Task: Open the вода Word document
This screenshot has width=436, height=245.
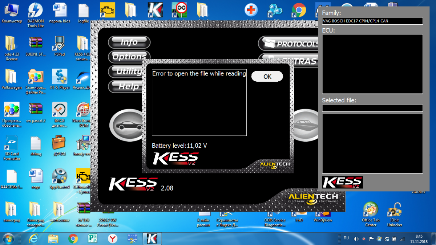Action: [36, 179]
